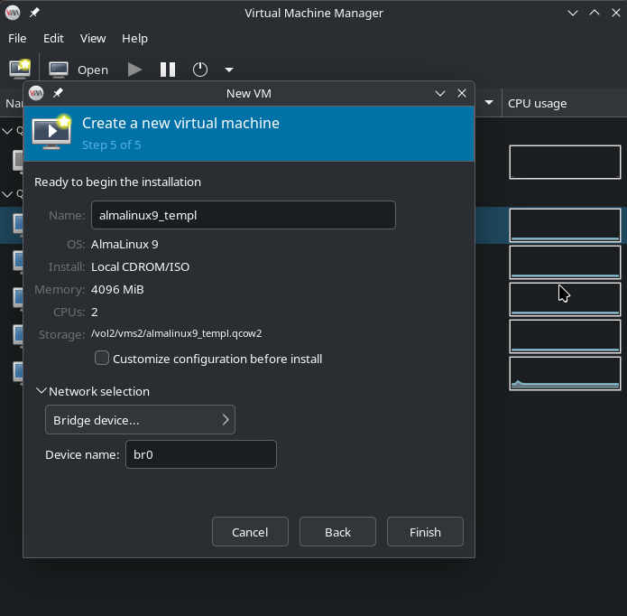Click the Cancel button
This screenshot has width=627, height=616.
(250, 531)
